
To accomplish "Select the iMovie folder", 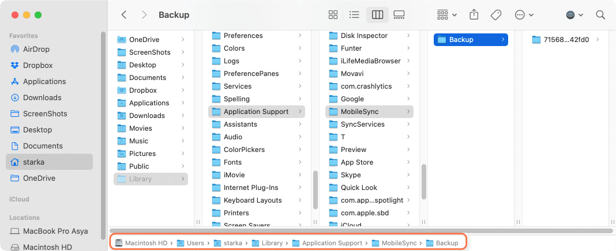I will tap(257, 175).
